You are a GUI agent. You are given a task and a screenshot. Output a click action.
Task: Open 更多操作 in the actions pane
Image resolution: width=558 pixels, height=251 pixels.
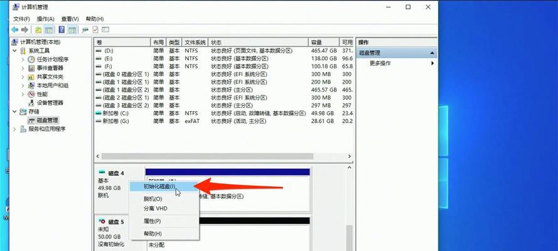pos(396,63)
